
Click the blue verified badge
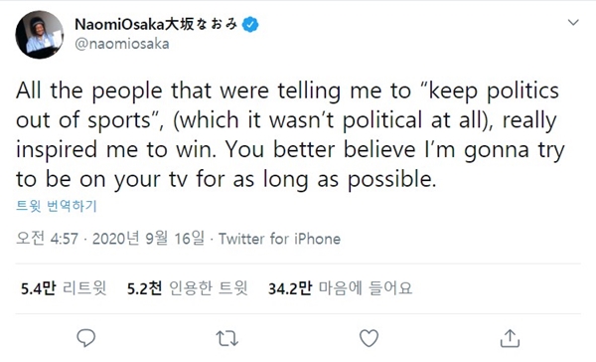tap(250, 25)
